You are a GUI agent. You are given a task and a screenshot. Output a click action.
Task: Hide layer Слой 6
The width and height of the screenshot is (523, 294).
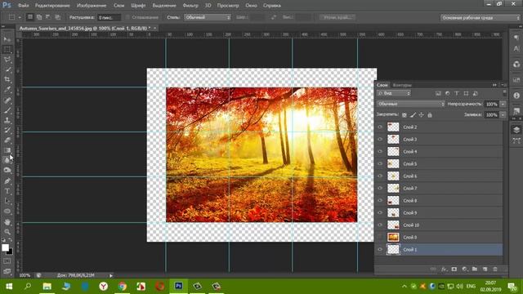point(380,176)
